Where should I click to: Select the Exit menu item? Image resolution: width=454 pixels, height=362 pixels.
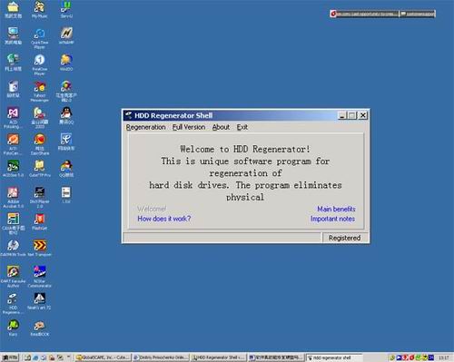242,127
